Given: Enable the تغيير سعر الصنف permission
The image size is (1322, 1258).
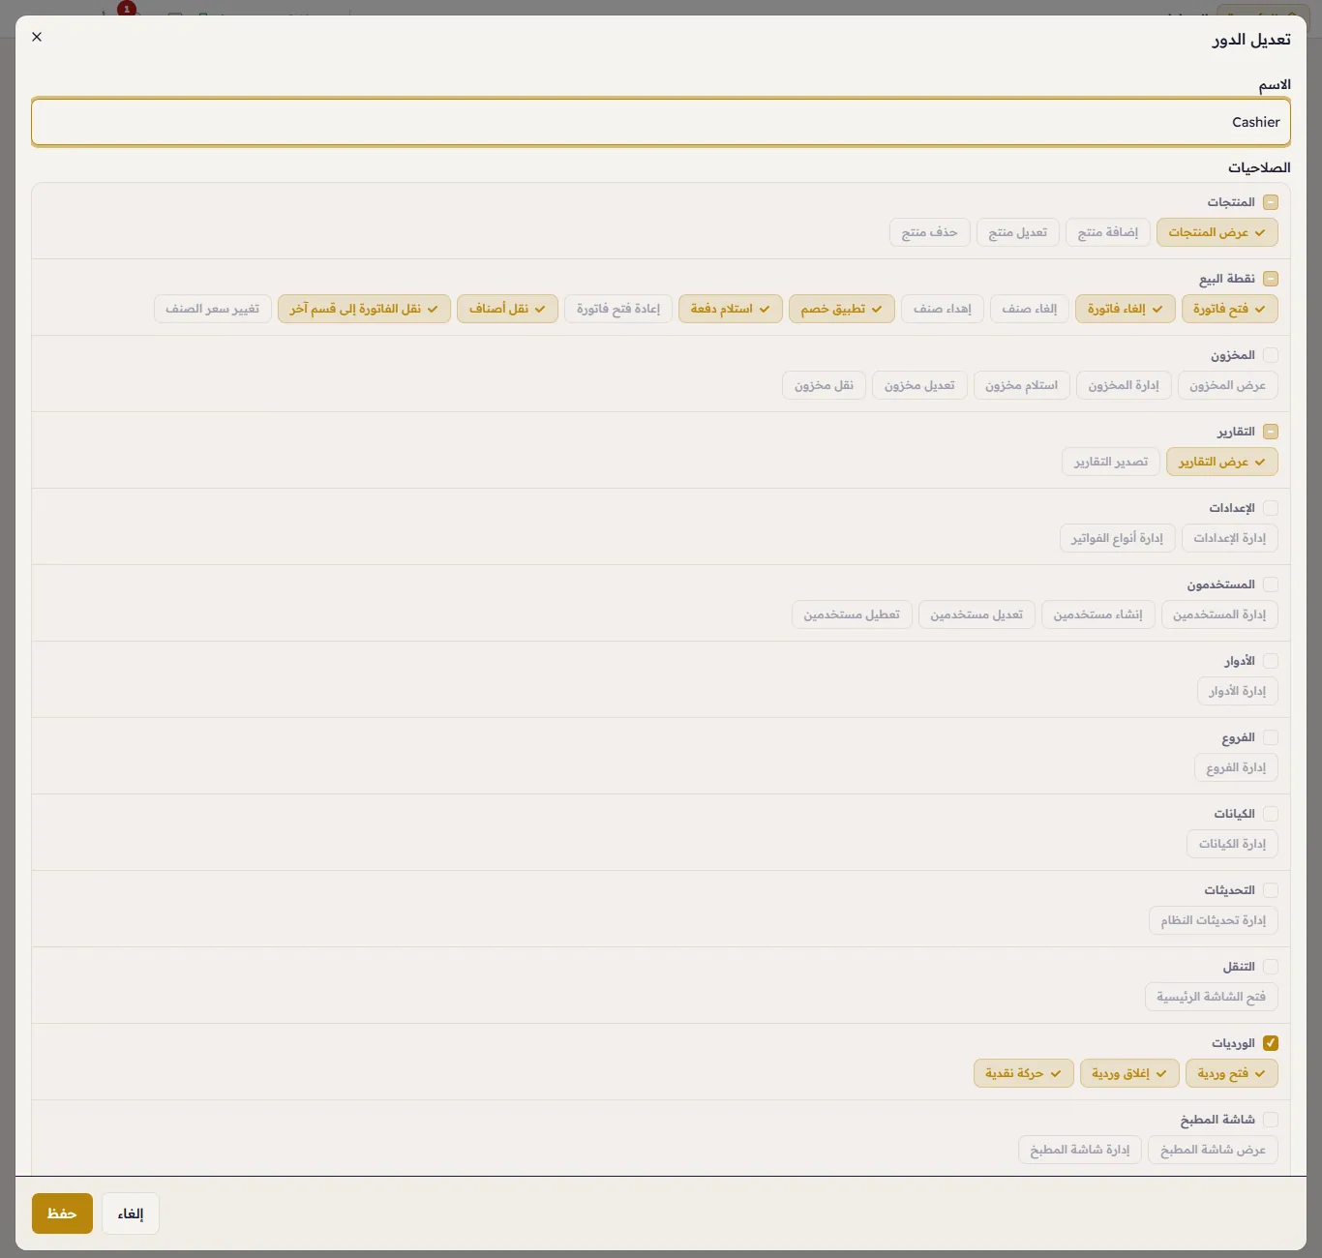Looking at the screenshot, I should tap(213, 309).
